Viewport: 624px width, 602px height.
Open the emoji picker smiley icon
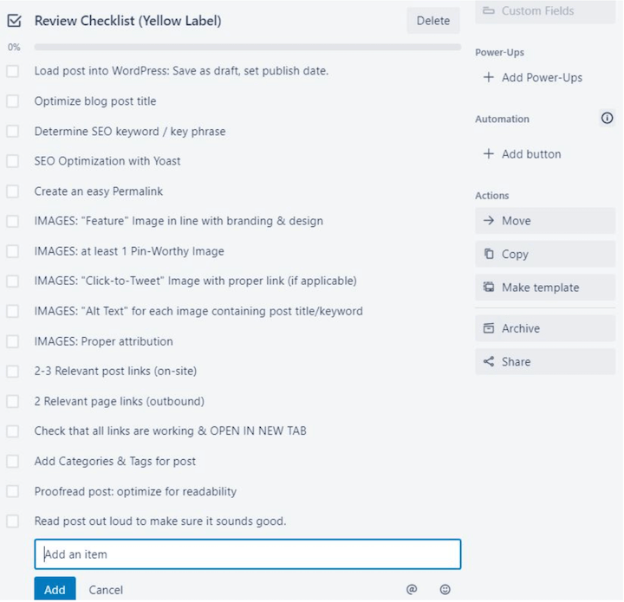click(445, 589)
